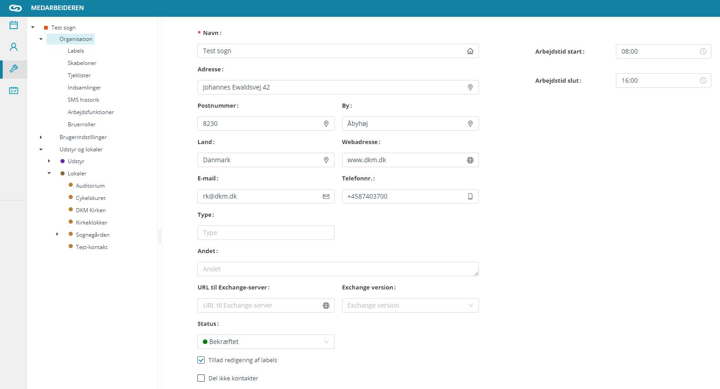Expand the Brugerindstillinger tree node
The height and width of the screenshot is (389, 720).
41,137
